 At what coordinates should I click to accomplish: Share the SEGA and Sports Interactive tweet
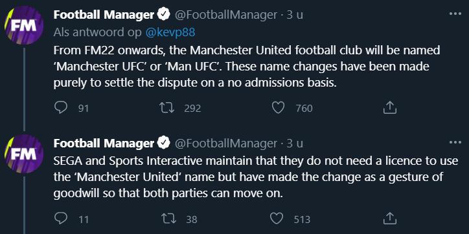(390, 218)
